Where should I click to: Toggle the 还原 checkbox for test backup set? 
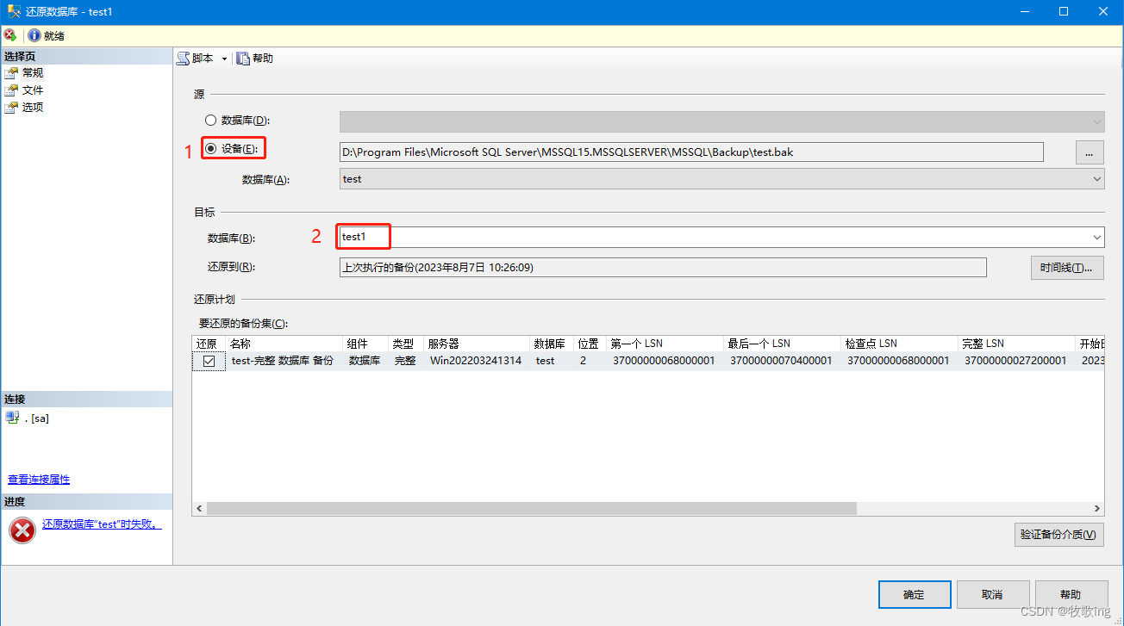209,361
